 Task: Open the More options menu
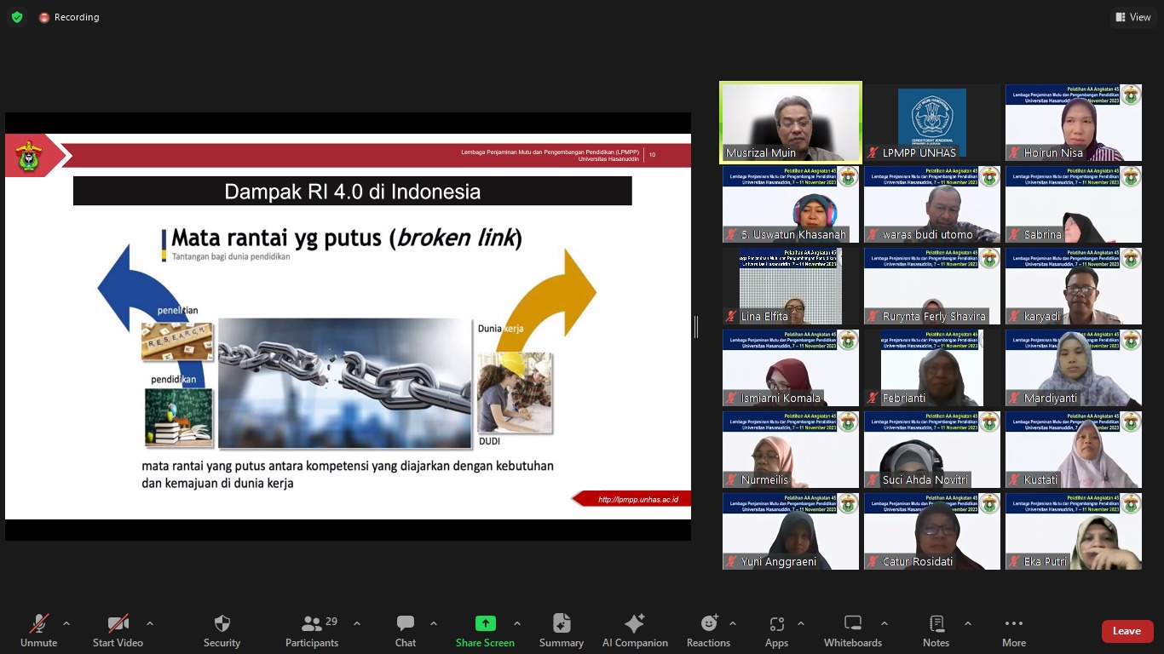click(1013, 630)
